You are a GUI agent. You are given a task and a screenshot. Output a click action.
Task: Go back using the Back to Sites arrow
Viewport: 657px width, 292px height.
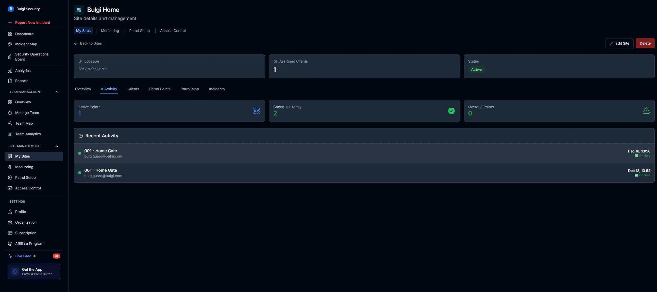point(76,43)
